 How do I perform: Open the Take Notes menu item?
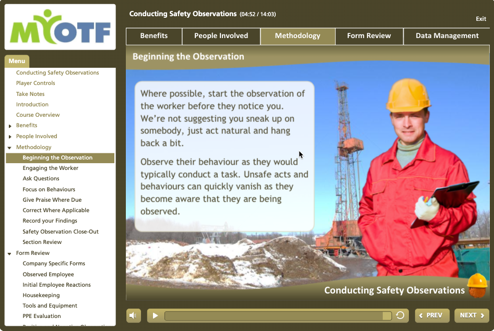pos(30,94)
